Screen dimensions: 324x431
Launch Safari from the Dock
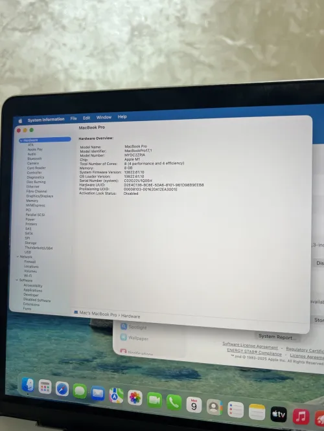click(x=62, y=389)
